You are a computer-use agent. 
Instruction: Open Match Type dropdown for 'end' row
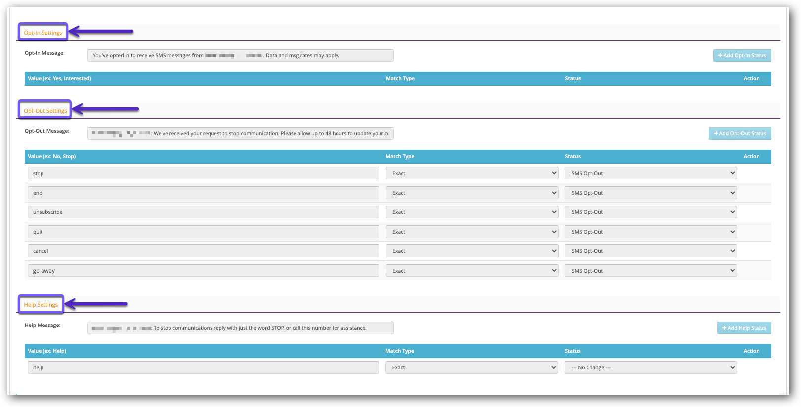pyautogui.click(x=472, y=193)
